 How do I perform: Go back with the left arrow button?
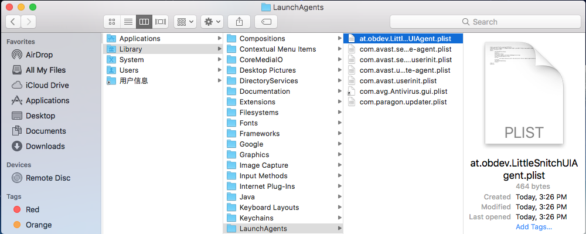13,22
